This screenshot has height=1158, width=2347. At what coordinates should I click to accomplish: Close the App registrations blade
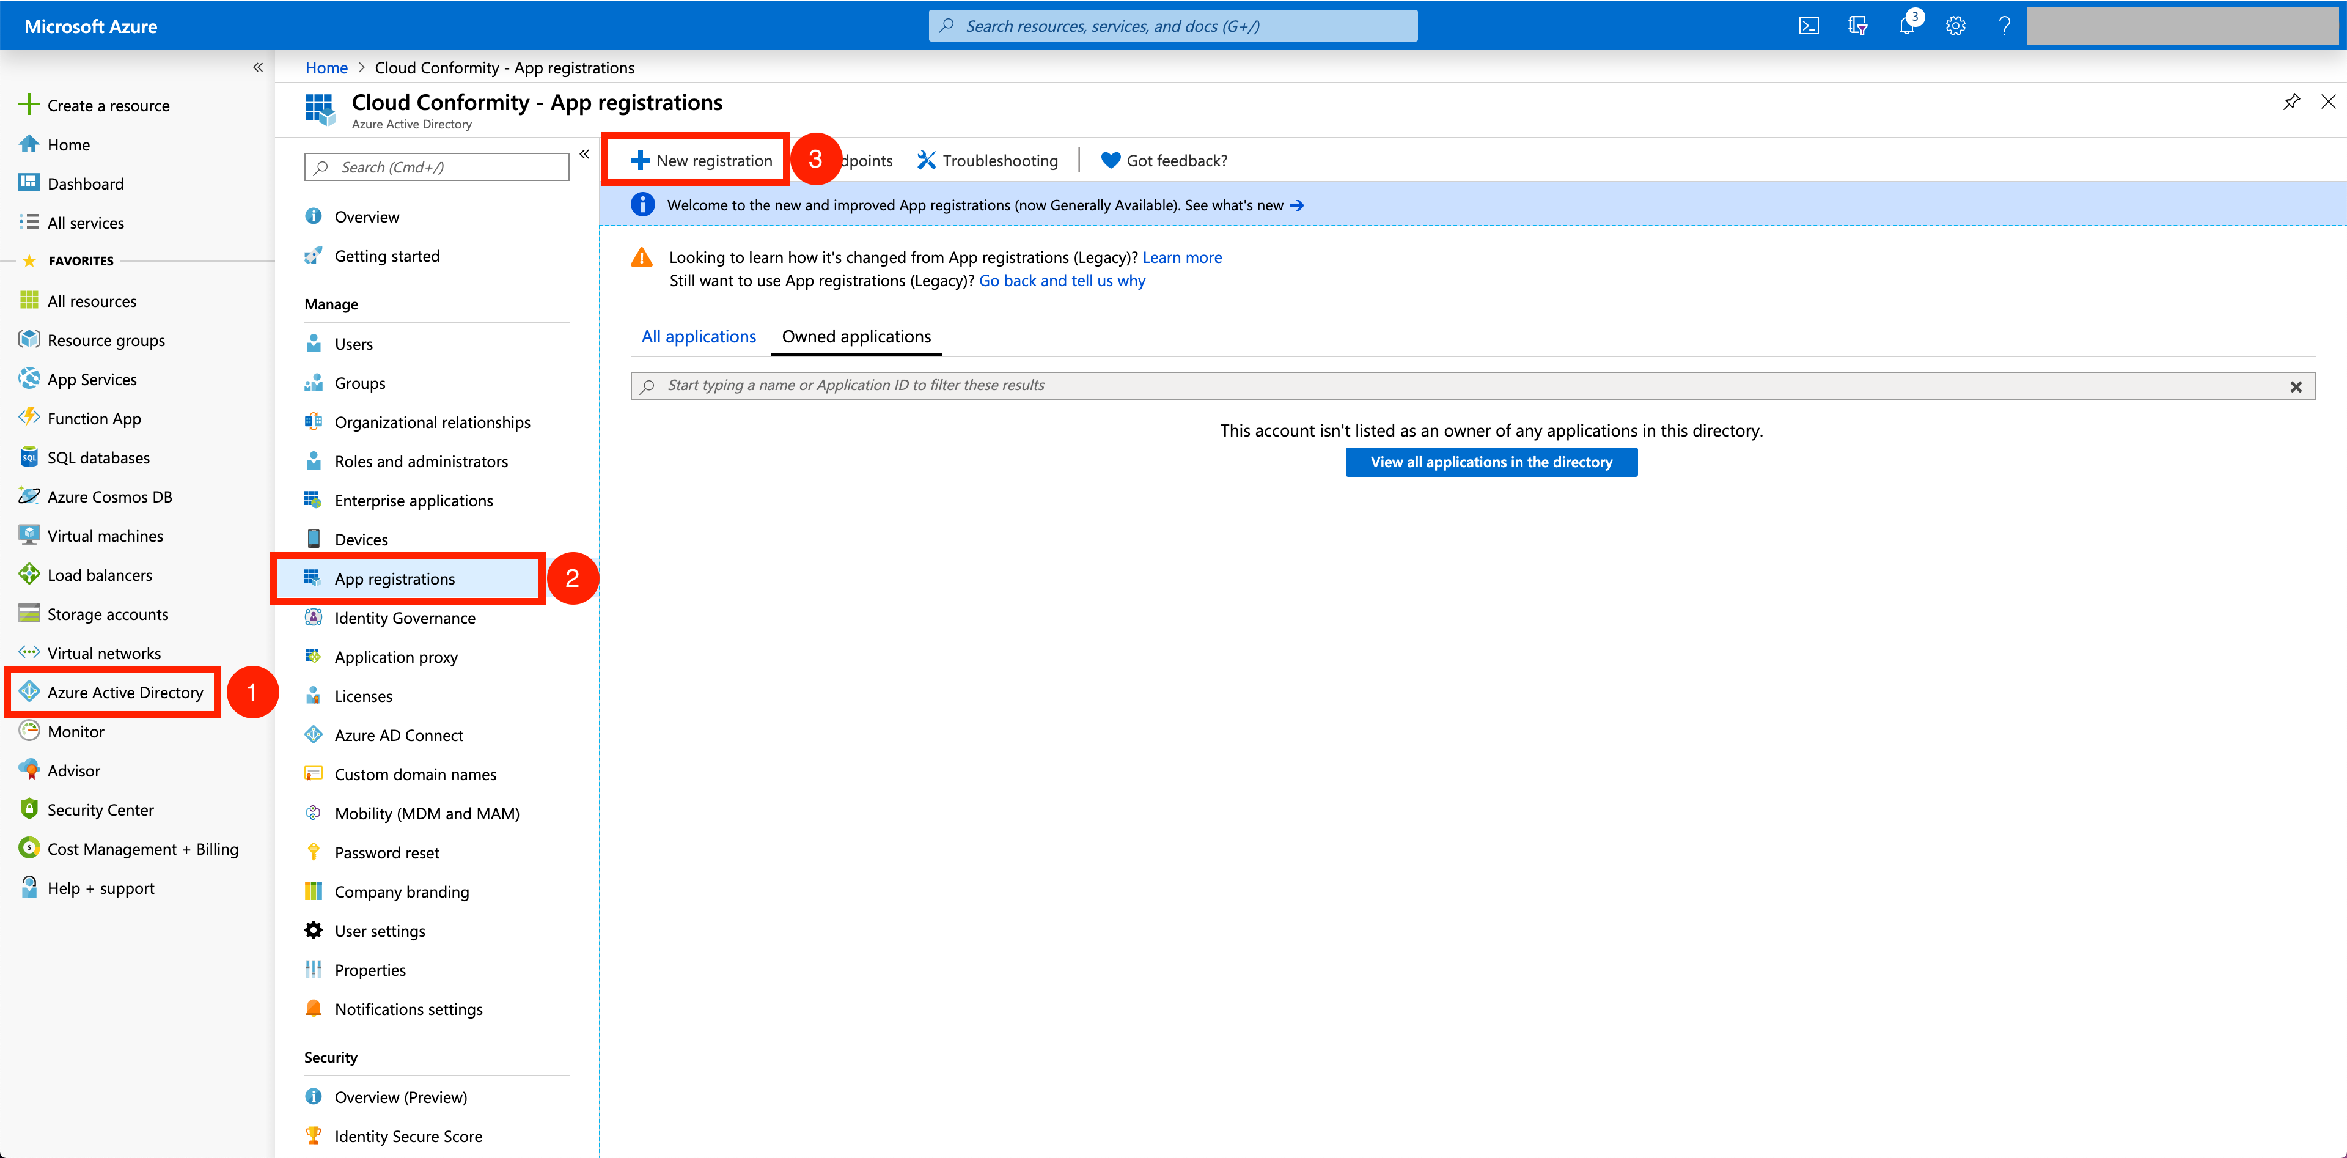point(2328,101)
